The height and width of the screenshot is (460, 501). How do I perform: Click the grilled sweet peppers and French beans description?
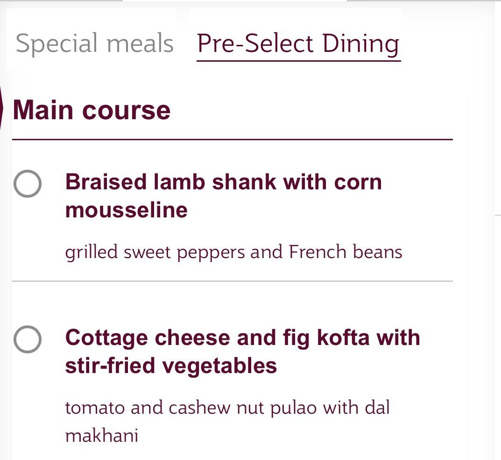coord(233,252)
